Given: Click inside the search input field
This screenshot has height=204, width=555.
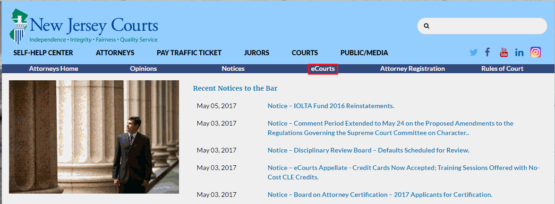Looking at the screenshot, I should pos(487,26).
